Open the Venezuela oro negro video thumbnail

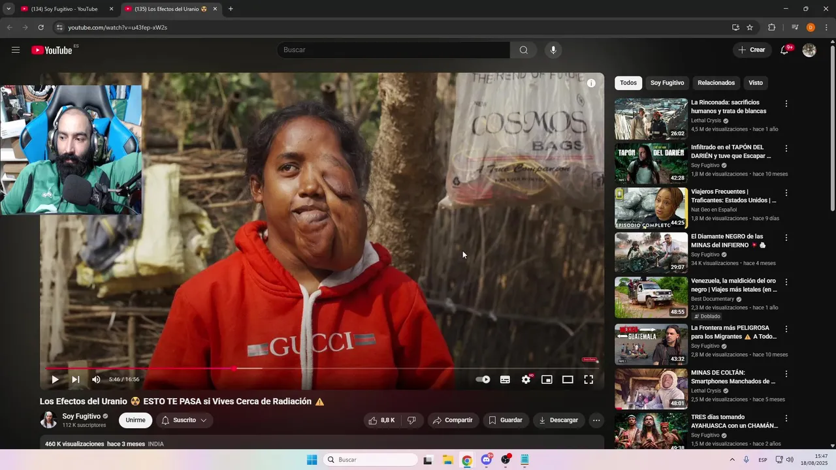651,297
